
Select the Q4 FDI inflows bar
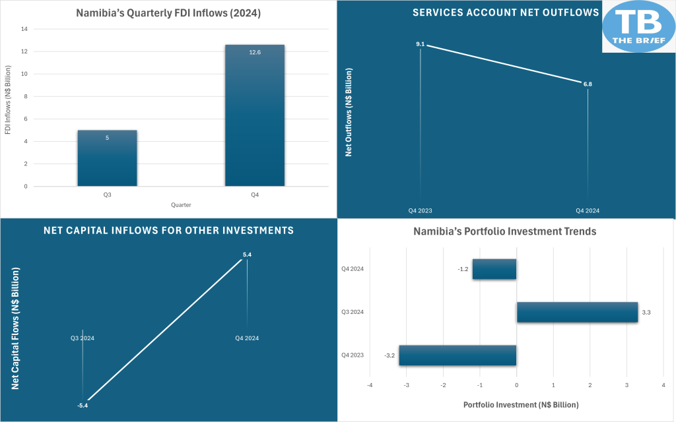[255, 115]
